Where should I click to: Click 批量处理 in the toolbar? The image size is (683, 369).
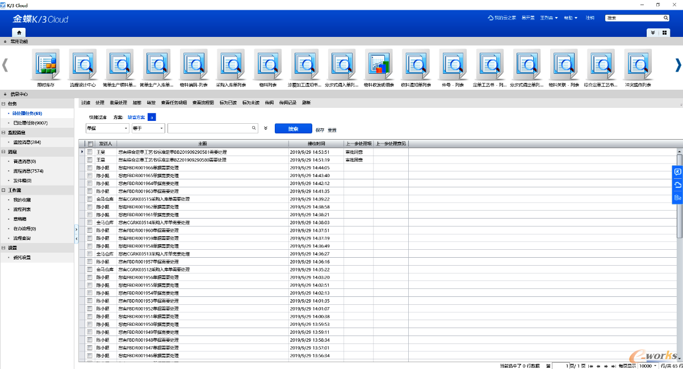coord(118,103)
